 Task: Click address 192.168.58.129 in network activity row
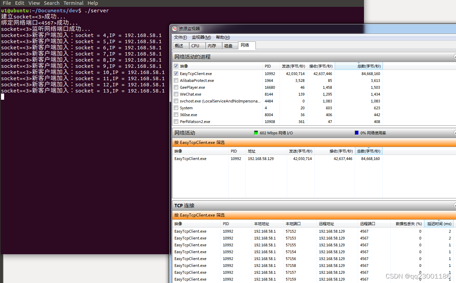tap(261, 159)
